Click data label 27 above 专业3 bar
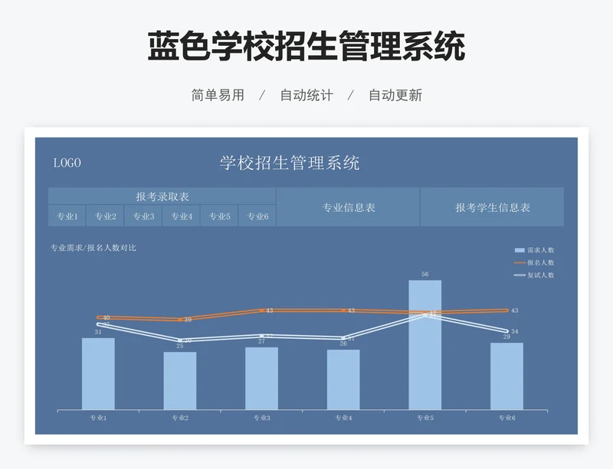This screenshot has height=469, width=613. click(x=261, y=341)
